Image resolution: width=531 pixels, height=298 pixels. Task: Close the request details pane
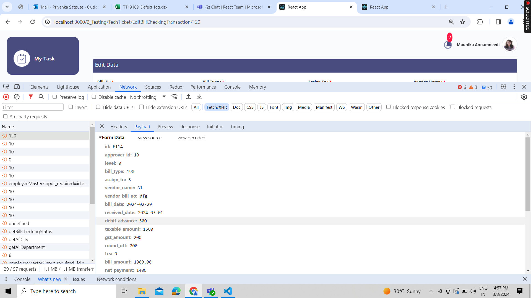(x=102, y=126)
